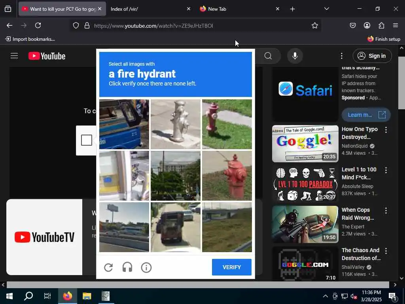Bookmark this page with the star
Image resolution: width=405 pixels, height=304 pixels.
pyautogui.click(x=314, y=25)
